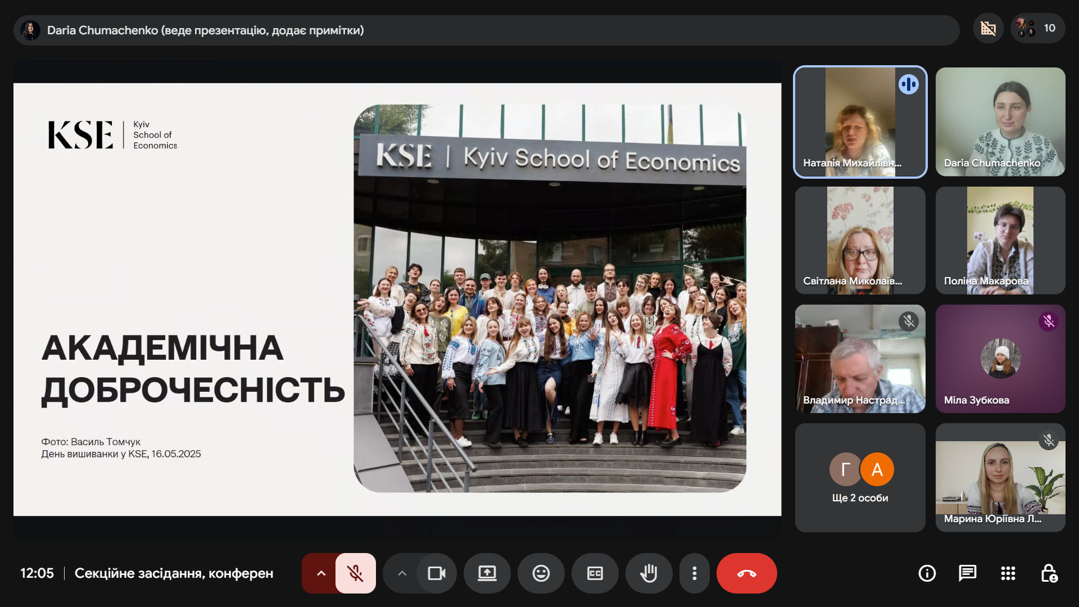Turn on the camera

pos(437,573)
